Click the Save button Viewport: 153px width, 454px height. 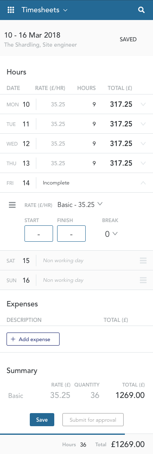point(42,420)
